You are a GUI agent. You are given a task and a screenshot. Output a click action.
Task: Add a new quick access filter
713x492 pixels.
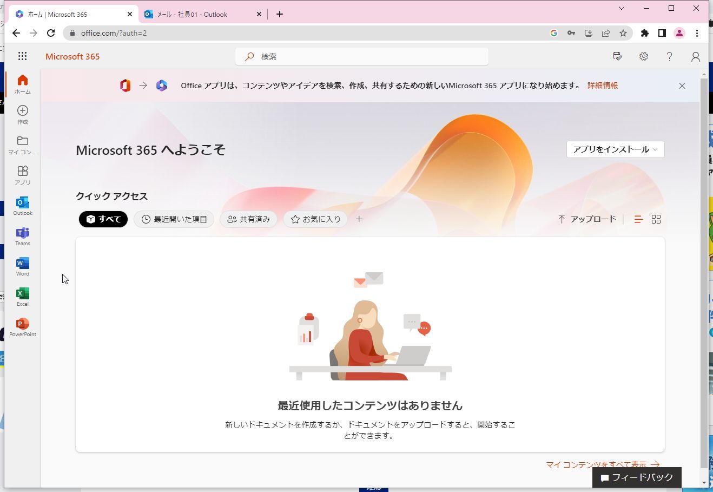click(359, 219)
